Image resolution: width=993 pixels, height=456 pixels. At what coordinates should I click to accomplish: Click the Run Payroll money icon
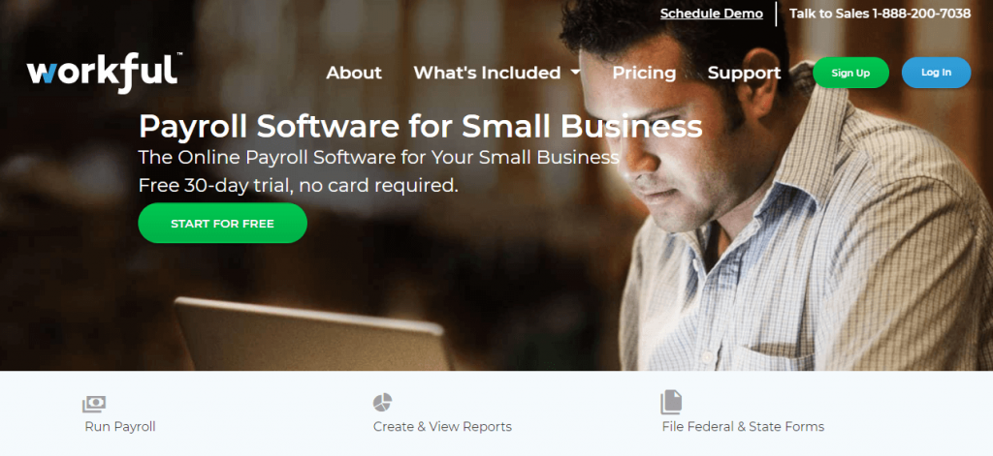(x=94, y=404)
